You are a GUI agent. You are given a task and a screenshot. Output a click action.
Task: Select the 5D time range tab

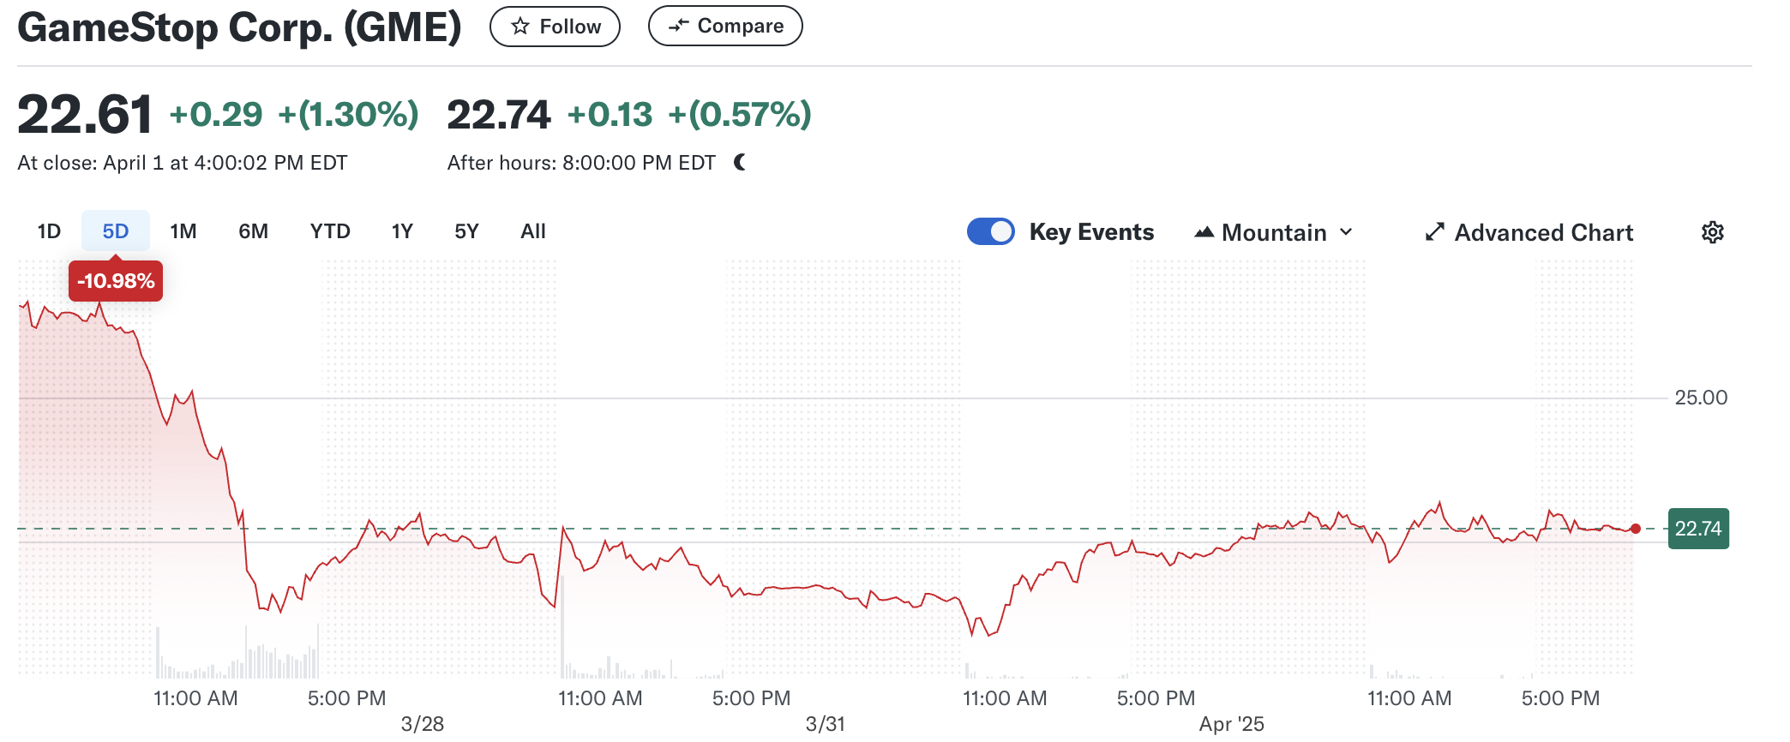[x=116, y=231]
